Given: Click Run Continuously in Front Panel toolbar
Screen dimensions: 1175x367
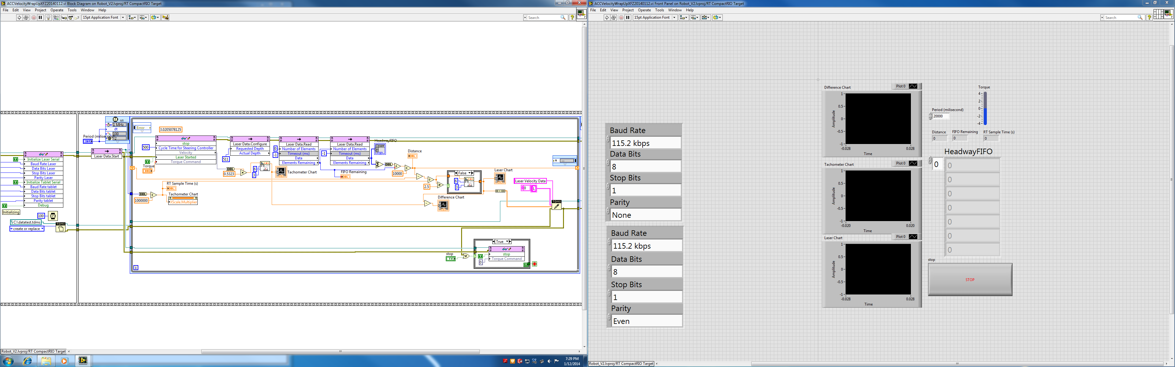Looking at the screenshot, I should (614, 17).
